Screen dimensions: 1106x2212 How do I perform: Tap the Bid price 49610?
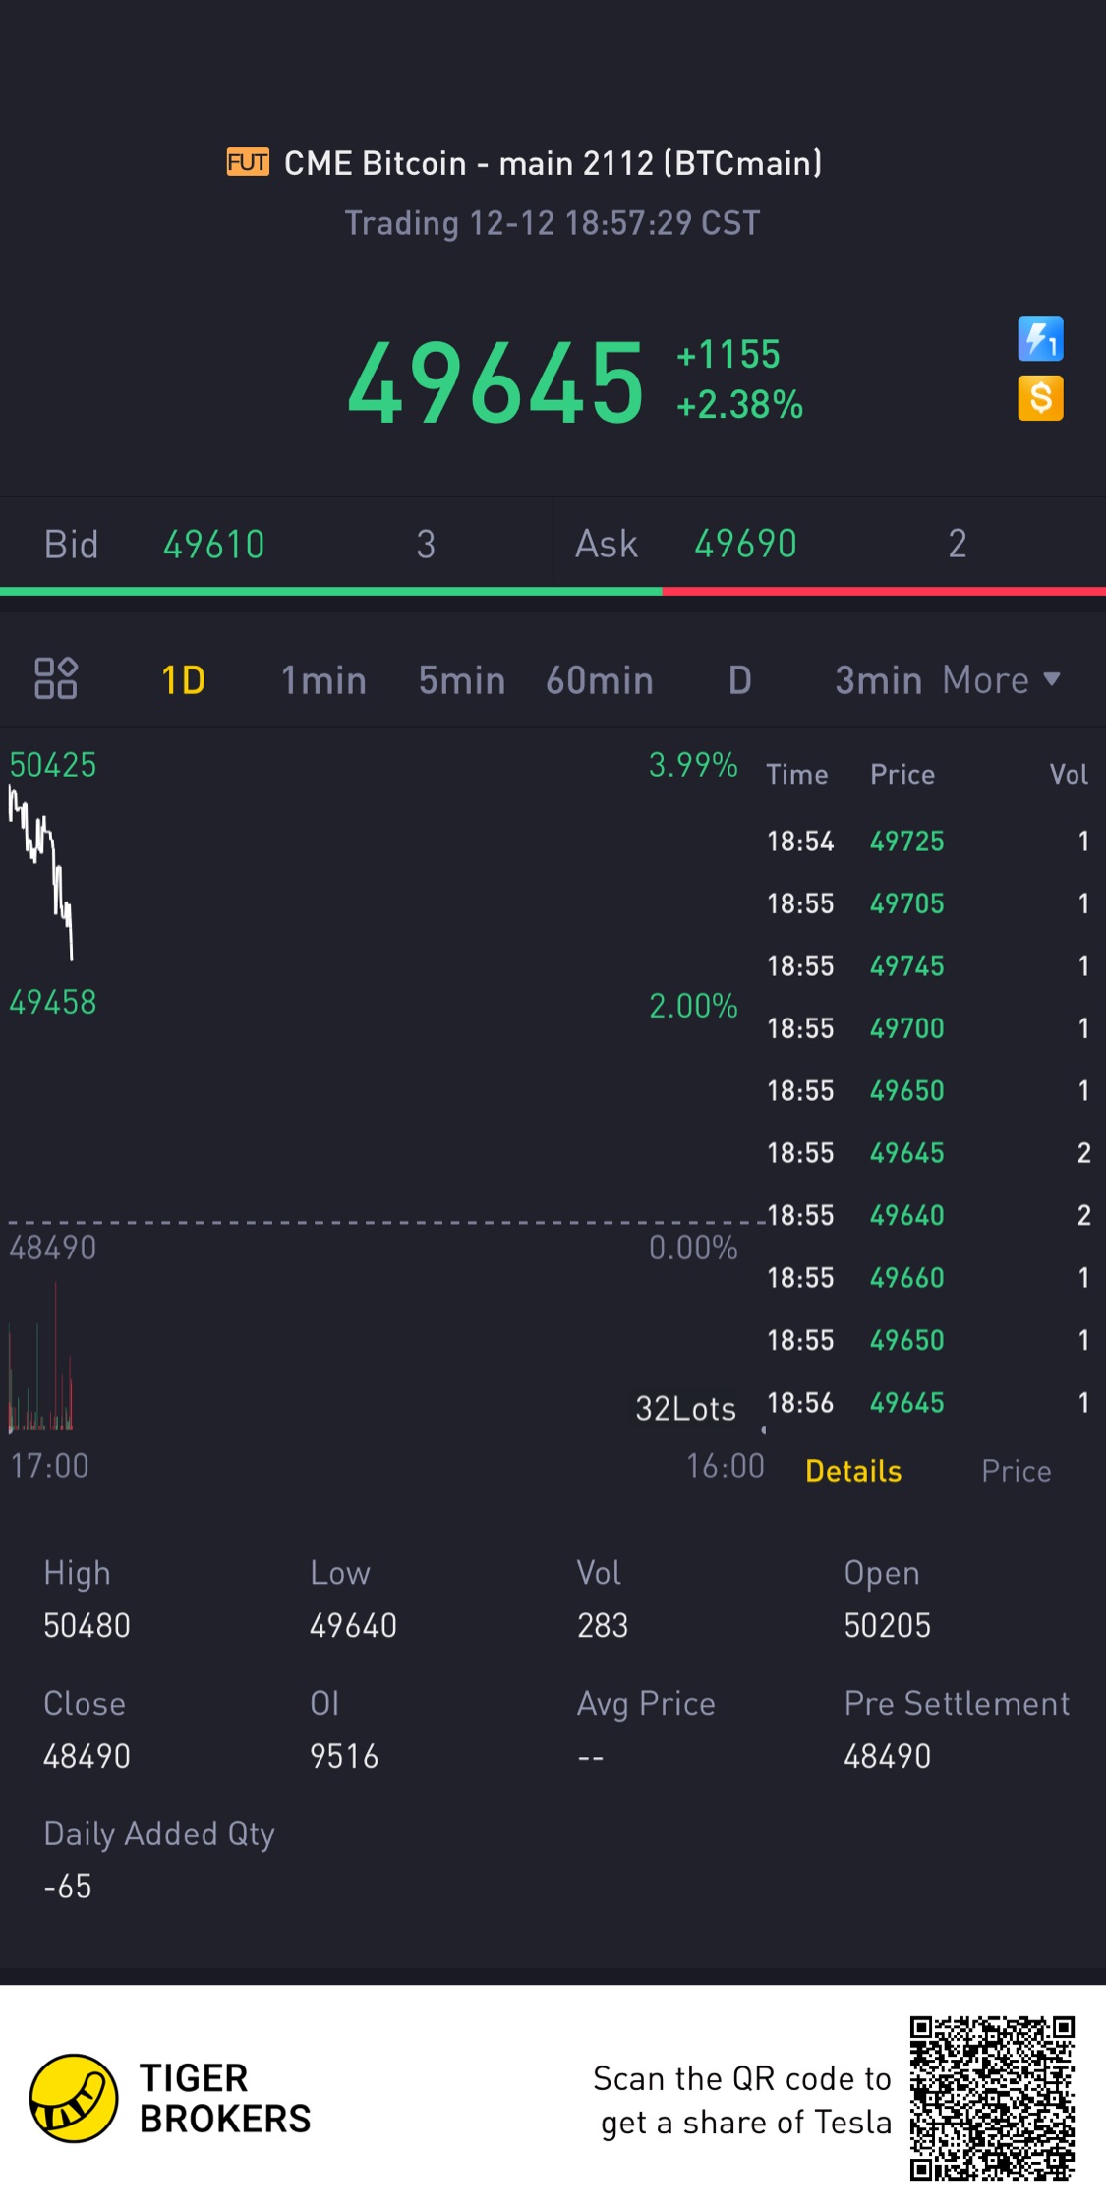(213, 544)
